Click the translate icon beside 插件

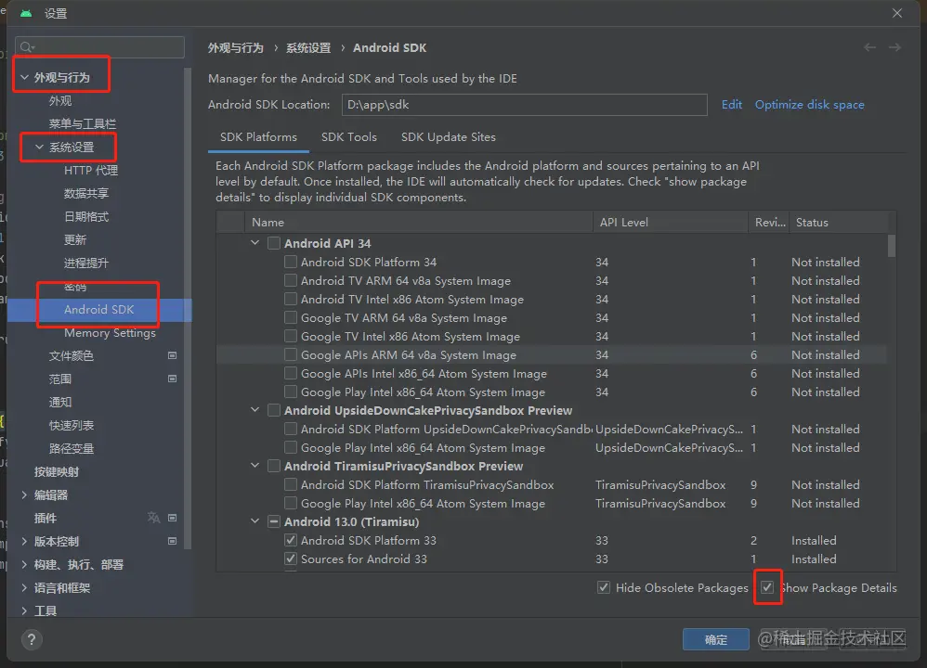coord(153,518)
